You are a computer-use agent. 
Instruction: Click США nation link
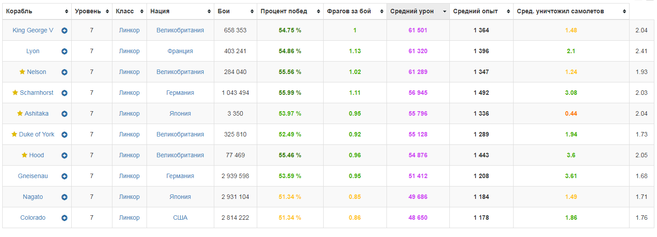(x=180, y=218)
